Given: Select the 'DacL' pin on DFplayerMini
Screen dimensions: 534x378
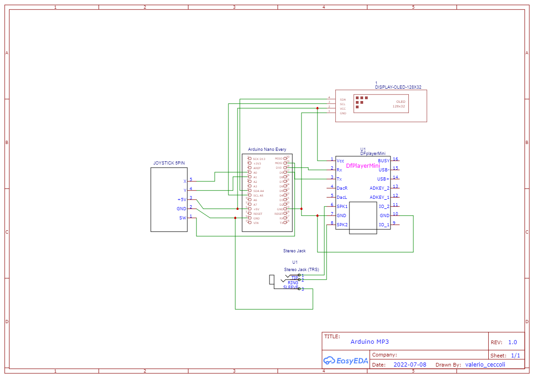Looking at the screenshot, I should pyautogui.click(x=342, y=197).
